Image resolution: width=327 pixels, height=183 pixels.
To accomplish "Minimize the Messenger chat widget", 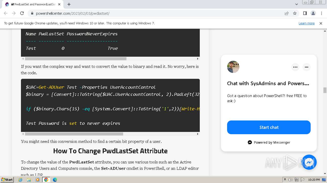I will pos(307,67).
